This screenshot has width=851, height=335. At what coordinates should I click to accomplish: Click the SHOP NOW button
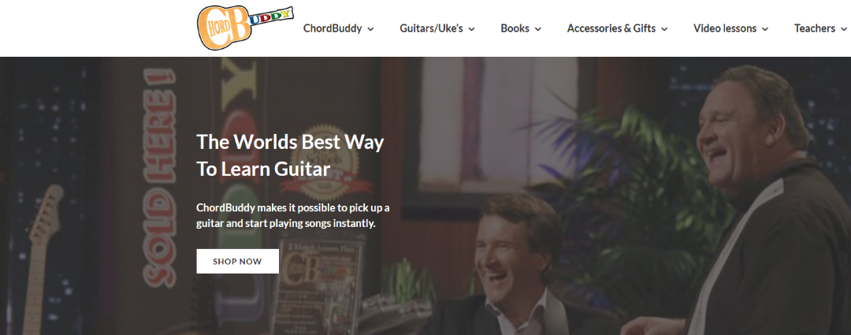(x=238, y=261)
